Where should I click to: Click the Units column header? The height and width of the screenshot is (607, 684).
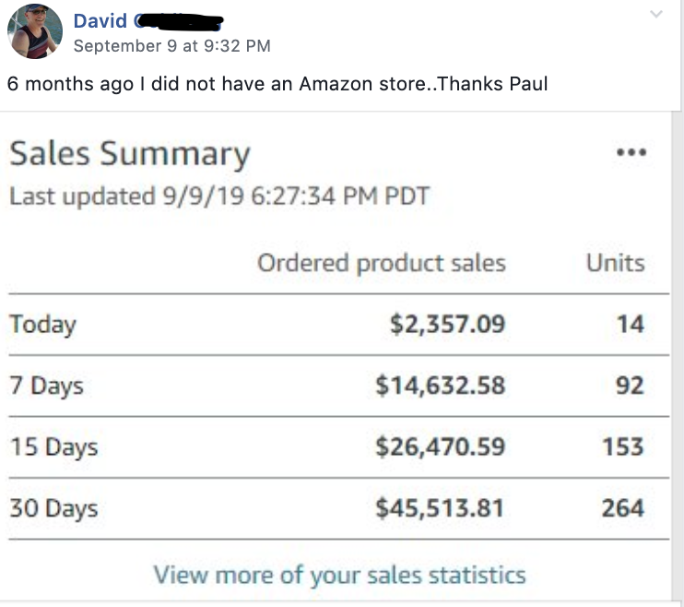coord(615,263)
